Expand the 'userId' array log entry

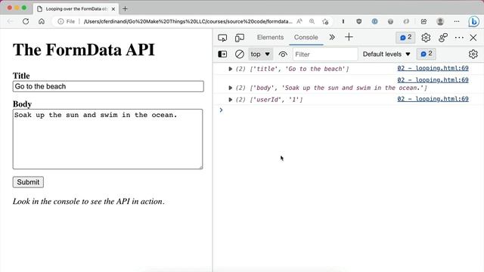[230, 100]
